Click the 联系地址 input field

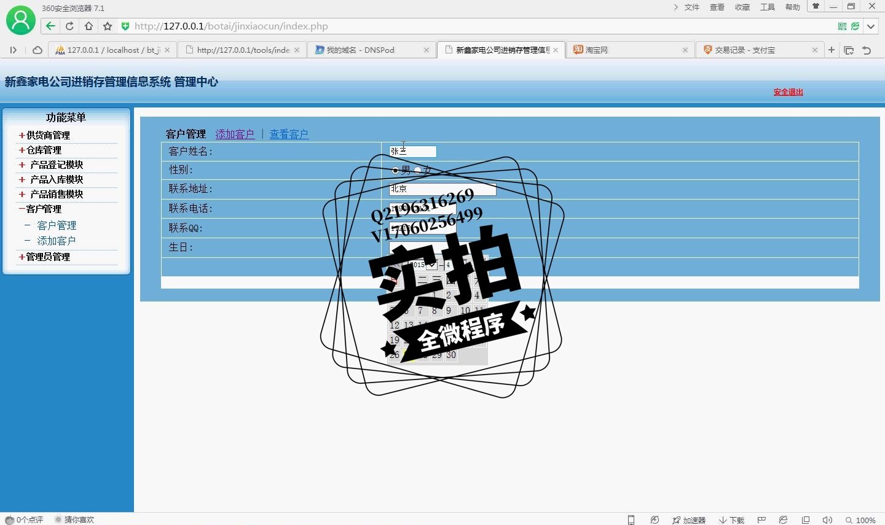point(442,189)
